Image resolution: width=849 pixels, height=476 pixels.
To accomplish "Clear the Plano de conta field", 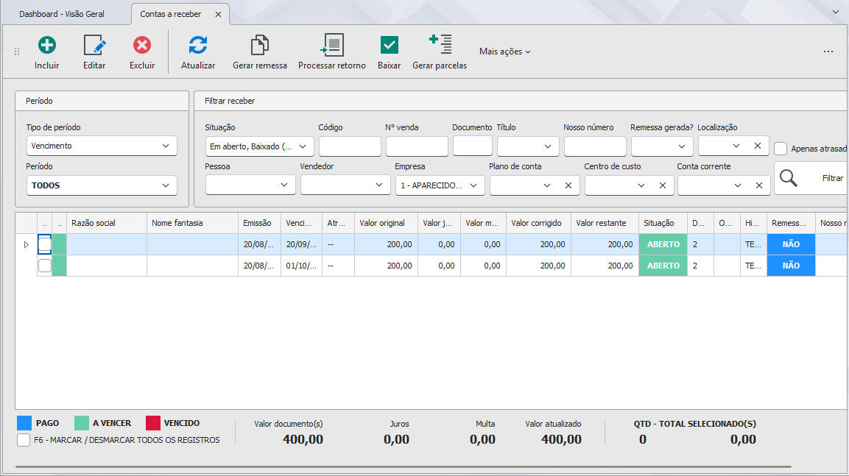I will (x=568, y=185).
